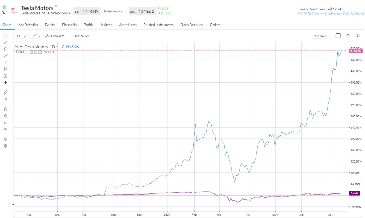Click the Enter Amount input field
The height and width of the screenshot is (218, 365).
[114, 11]
